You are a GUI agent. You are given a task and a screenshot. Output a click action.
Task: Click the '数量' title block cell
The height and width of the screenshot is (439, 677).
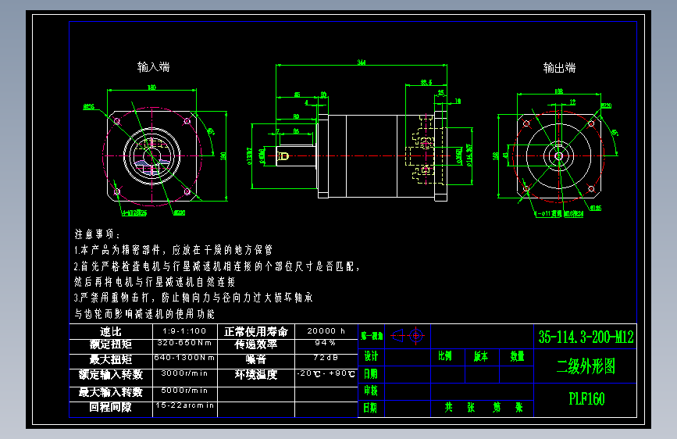[517, 356]
